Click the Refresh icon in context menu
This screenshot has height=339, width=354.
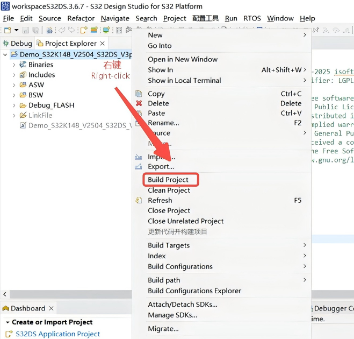[139, 200]
